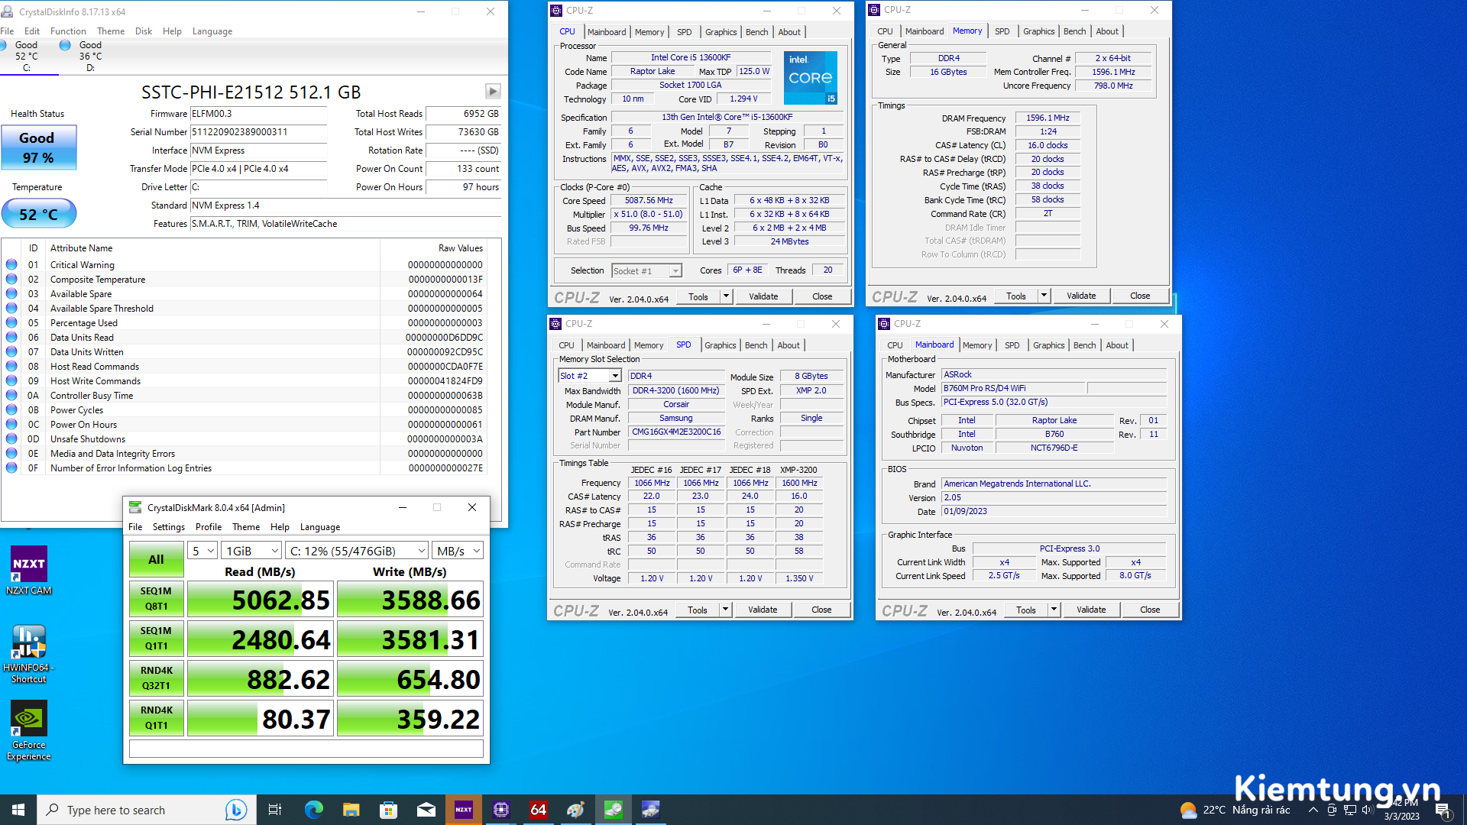This screenshot has width=1467, height=825.
Task: Open Edit menu in CrystalDiskInfo
Action: click(32, 31)
